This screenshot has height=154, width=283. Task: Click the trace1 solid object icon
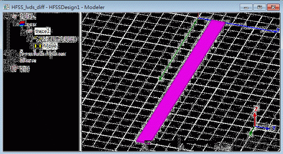point(30,31)
